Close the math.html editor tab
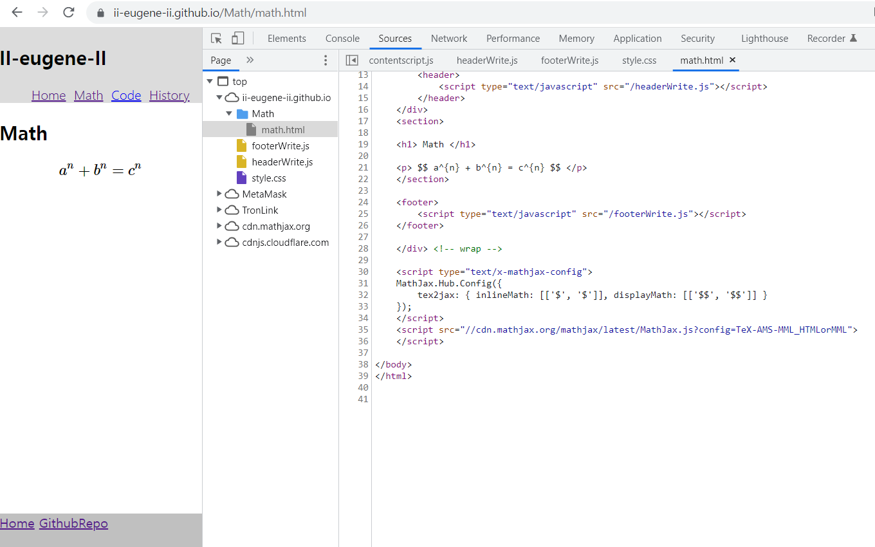 [x=732, y=60]
